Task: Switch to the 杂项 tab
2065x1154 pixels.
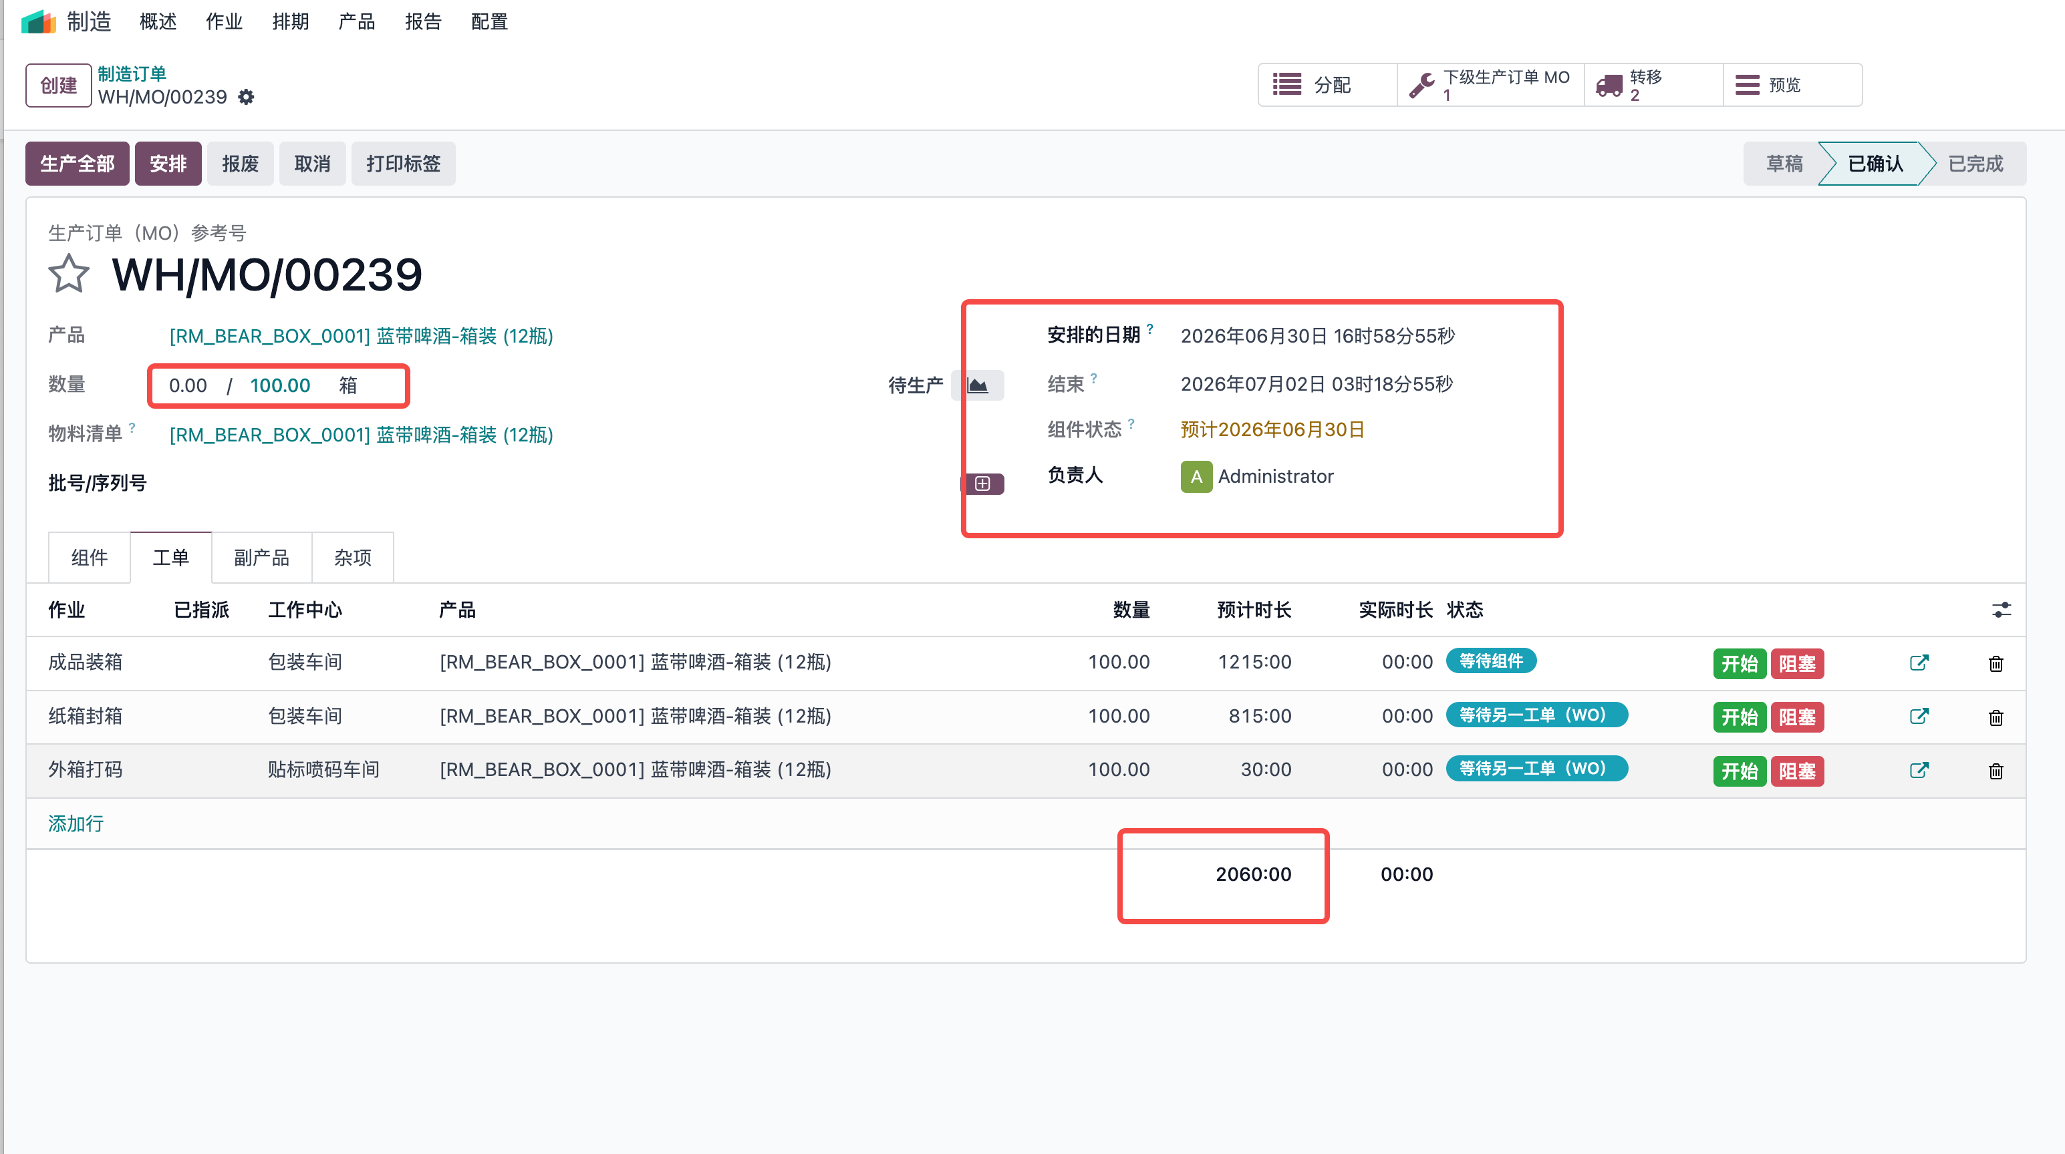Action: [353, 558]
